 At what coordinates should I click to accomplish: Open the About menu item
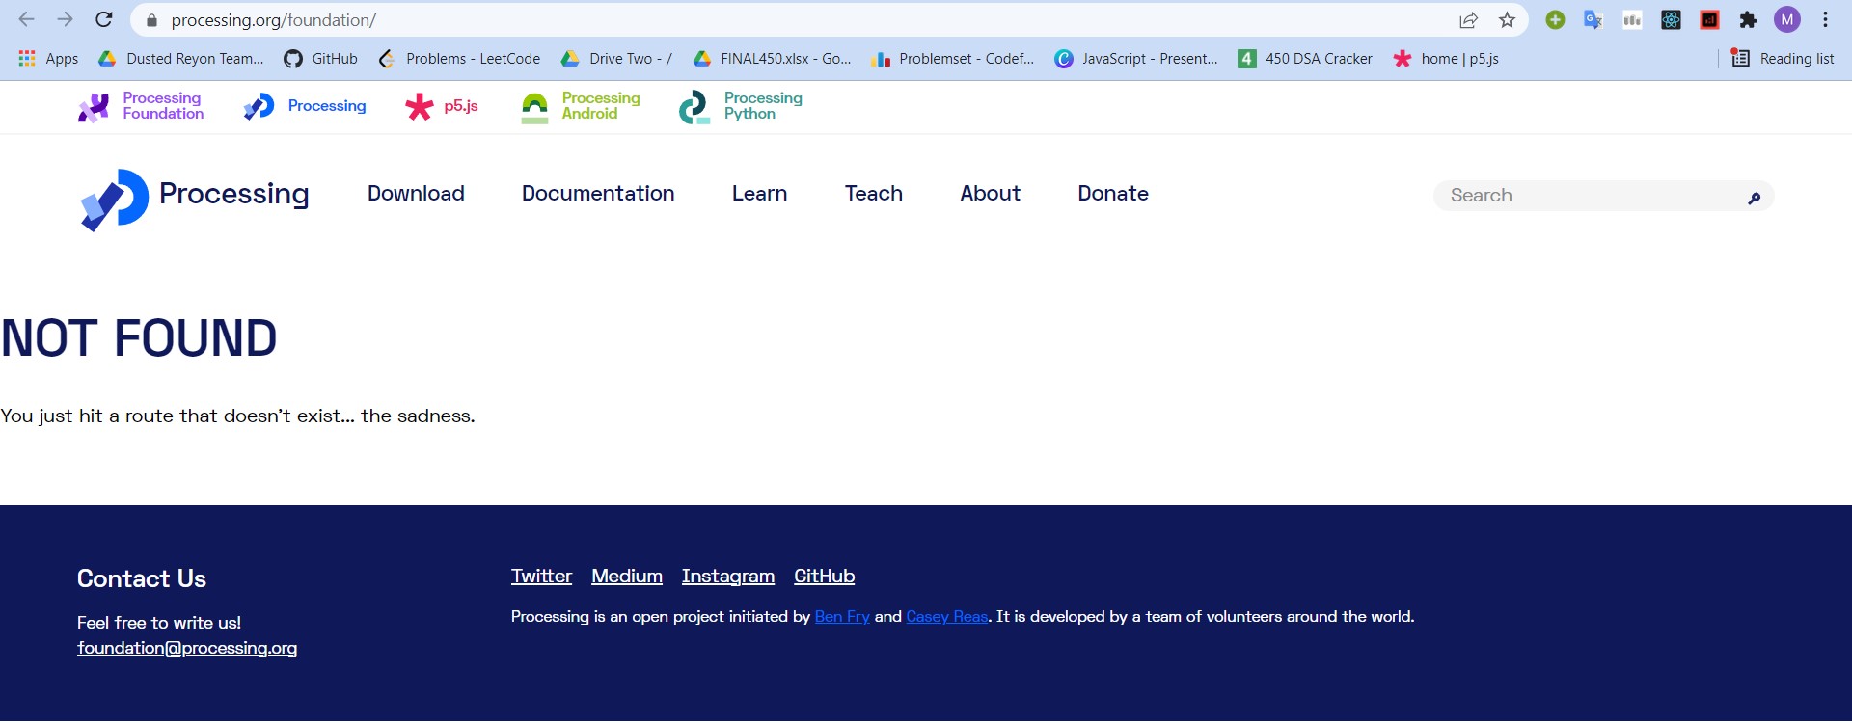[x=991, y=194]
